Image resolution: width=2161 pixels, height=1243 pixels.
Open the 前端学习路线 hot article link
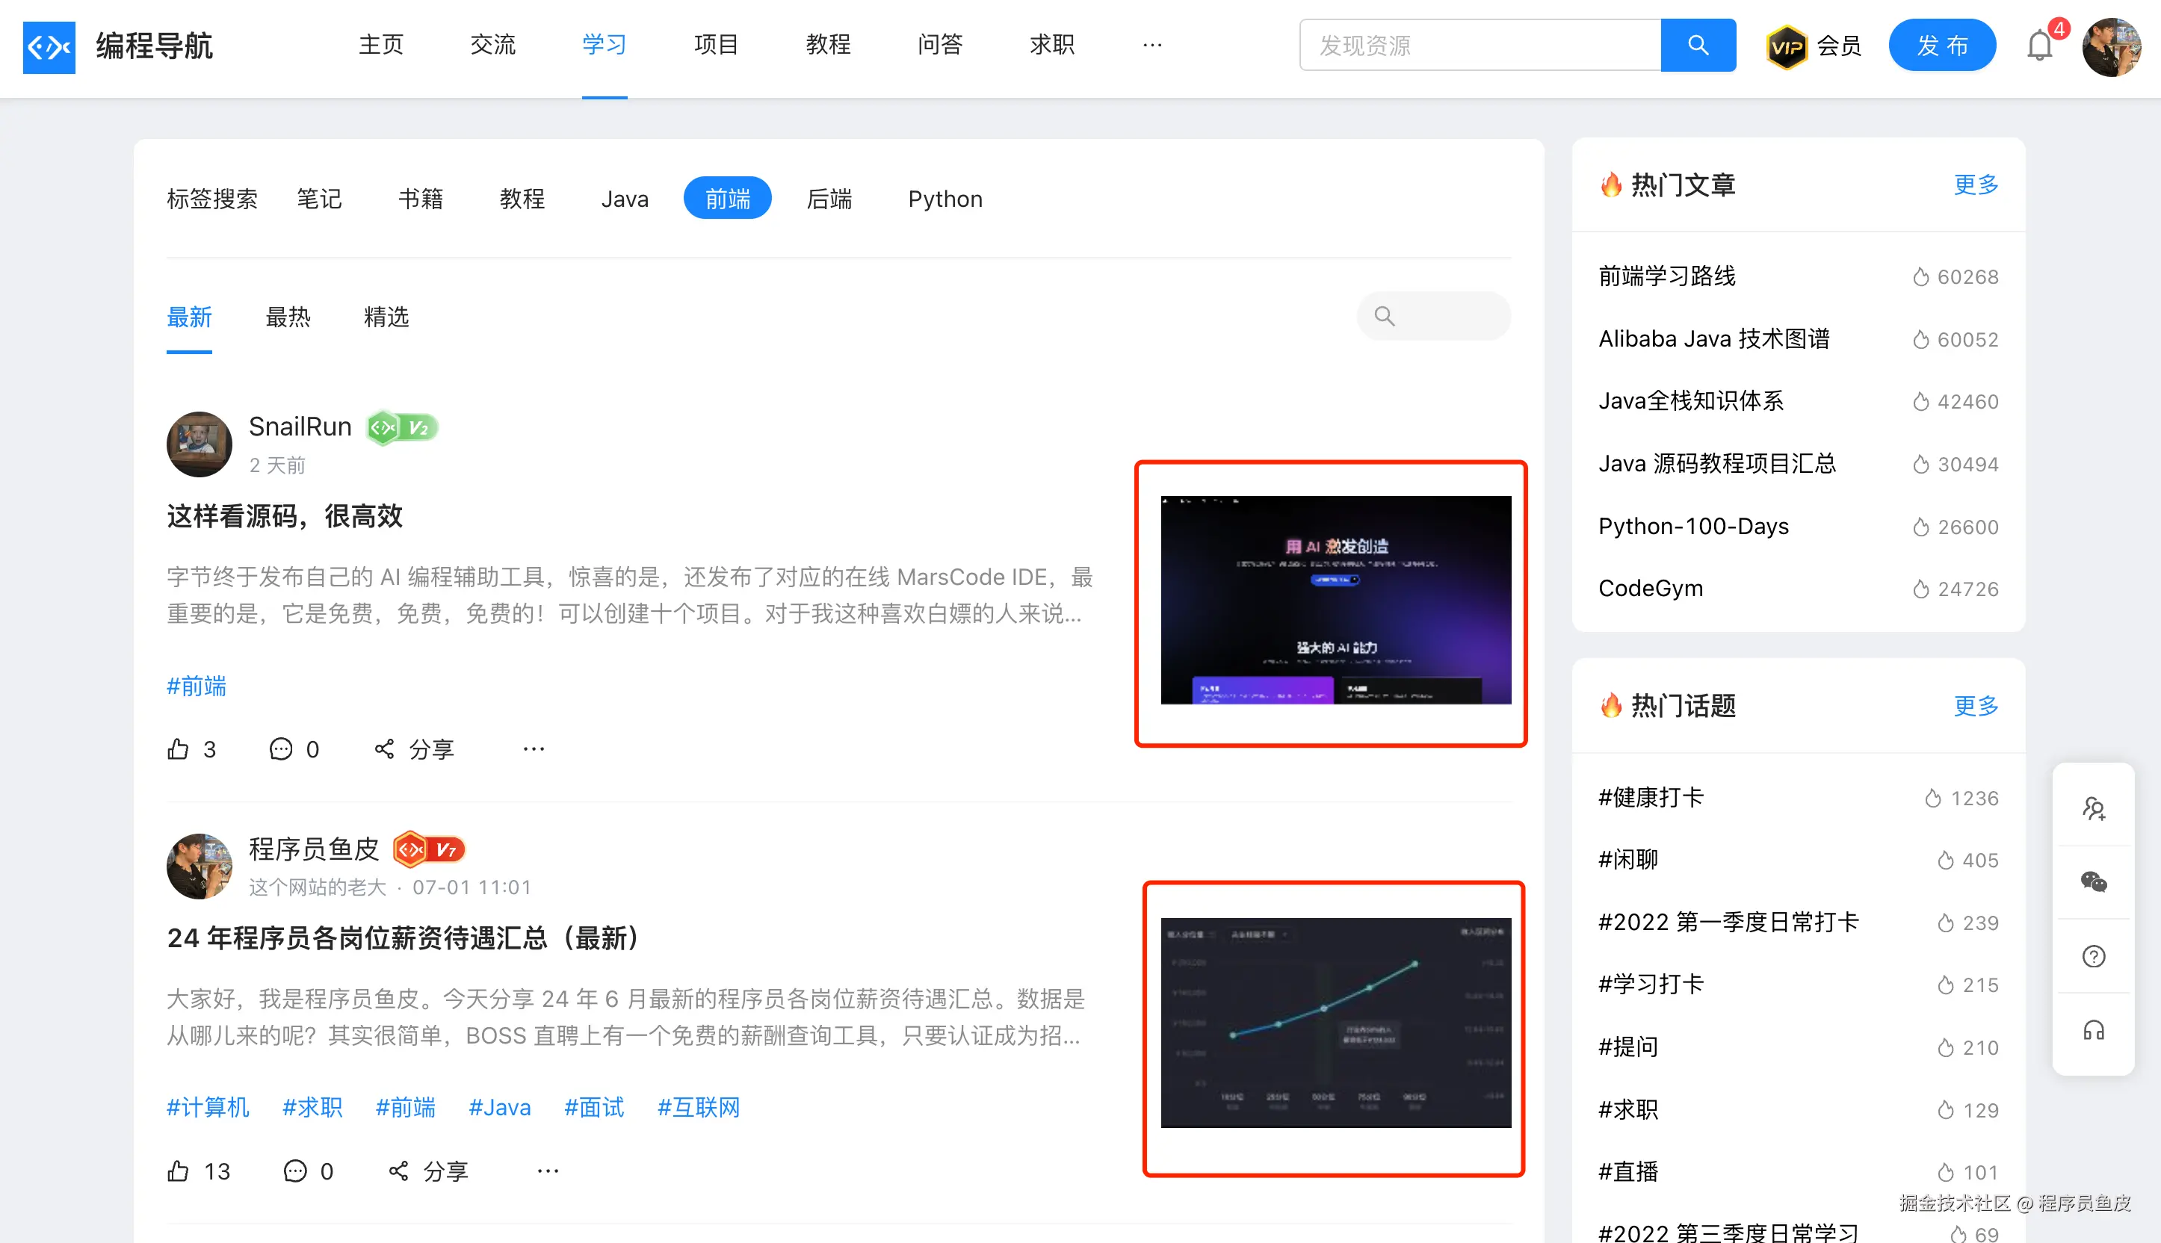1666,276
